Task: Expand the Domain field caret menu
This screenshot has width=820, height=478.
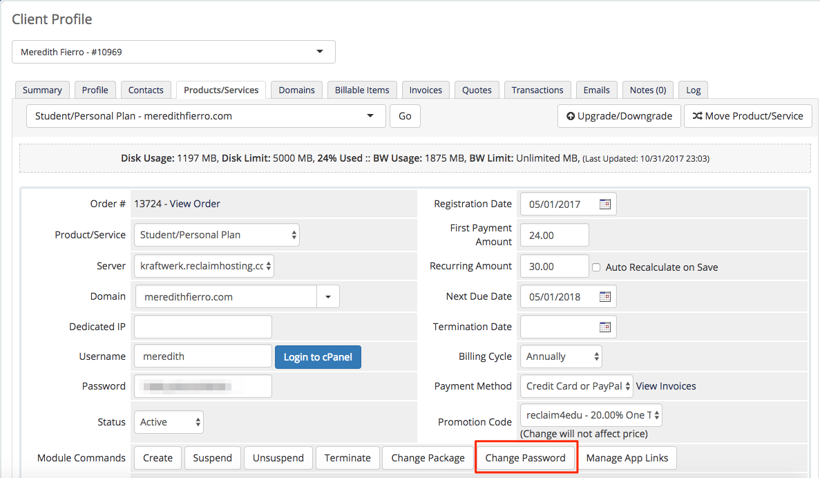Action: [x=328, y=296]
